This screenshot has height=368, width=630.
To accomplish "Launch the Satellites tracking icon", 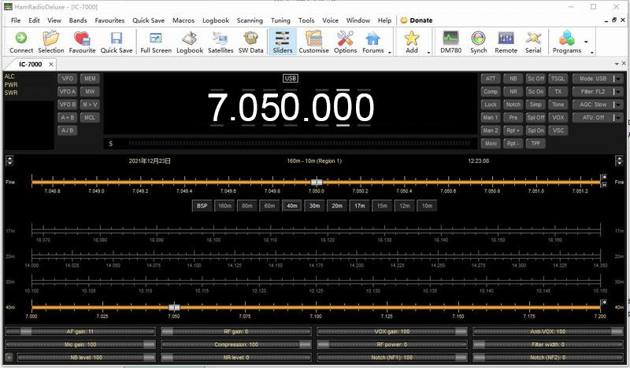I will [x=220, y=42].
